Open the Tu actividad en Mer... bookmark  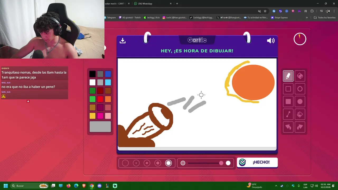pos(256,18)
